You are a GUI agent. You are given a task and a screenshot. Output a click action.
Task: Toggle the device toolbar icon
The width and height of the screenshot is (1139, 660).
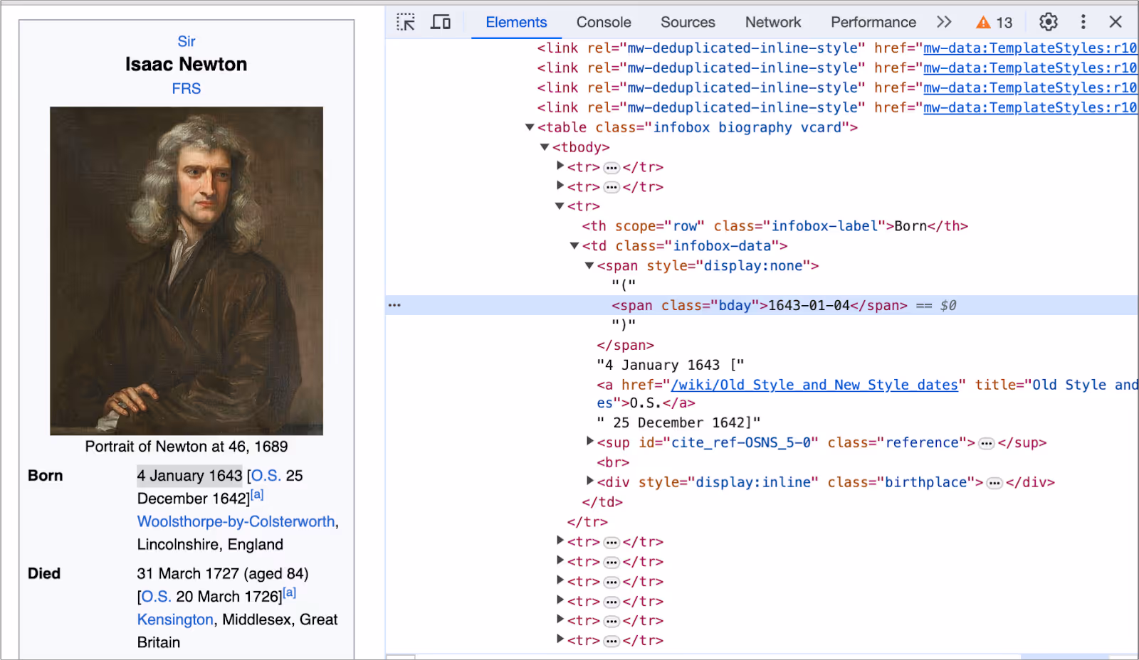[441, 22]
